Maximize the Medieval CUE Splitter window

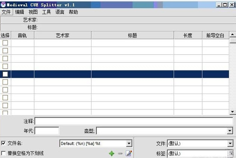click(225, 4)
